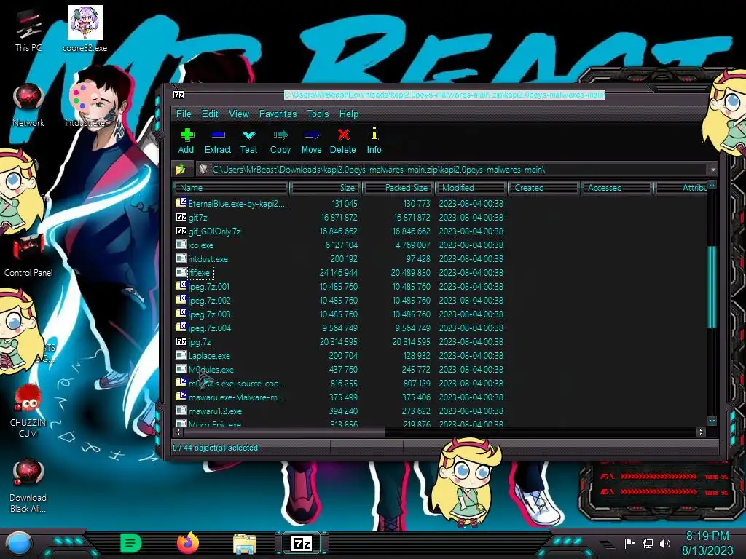Select gif_GDIOnly.7z in the list
This screenshot has width=746, height=559.
coord(339,231)
